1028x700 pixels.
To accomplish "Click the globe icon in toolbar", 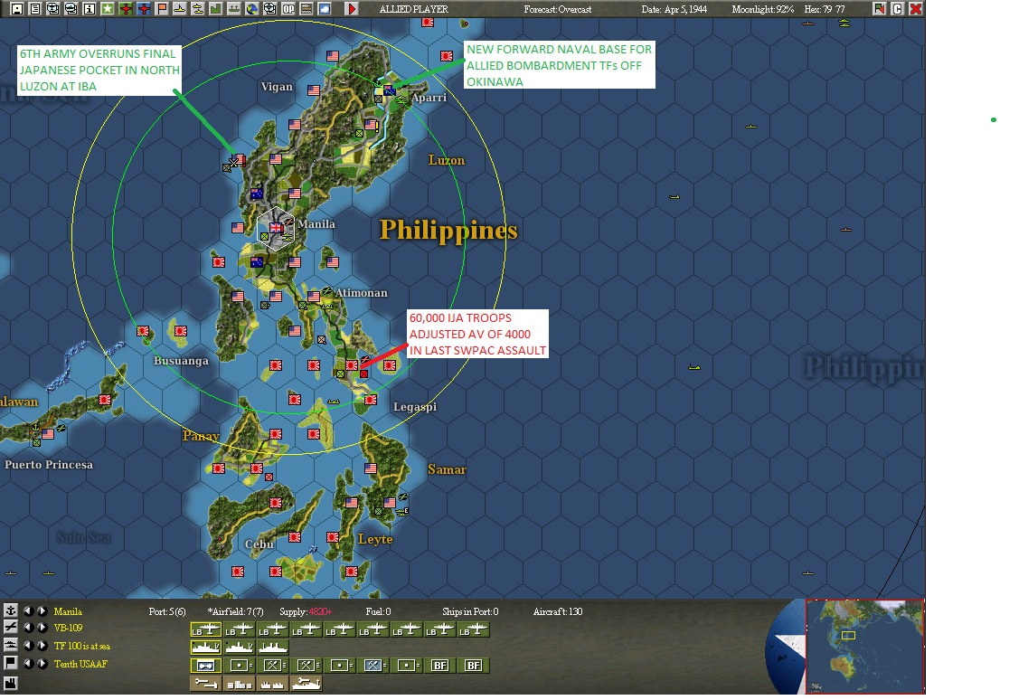I will 251,9.
